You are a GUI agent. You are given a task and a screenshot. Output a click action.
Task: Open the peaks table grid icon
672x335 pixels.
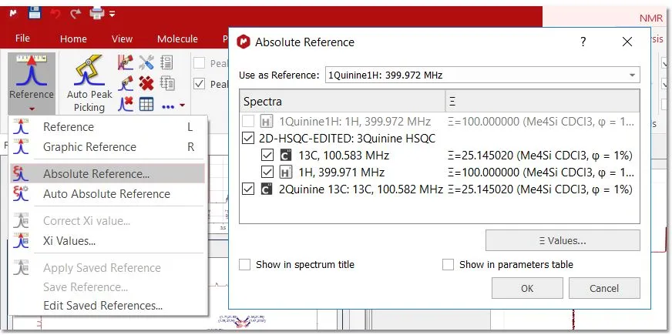146,103
